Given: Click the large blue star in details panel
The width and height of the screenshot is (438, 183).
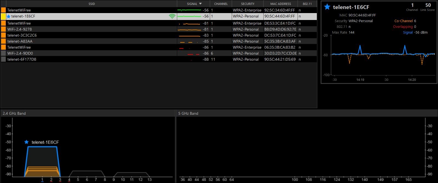Looking at the screenshot, I should click(x=327, y=7).
